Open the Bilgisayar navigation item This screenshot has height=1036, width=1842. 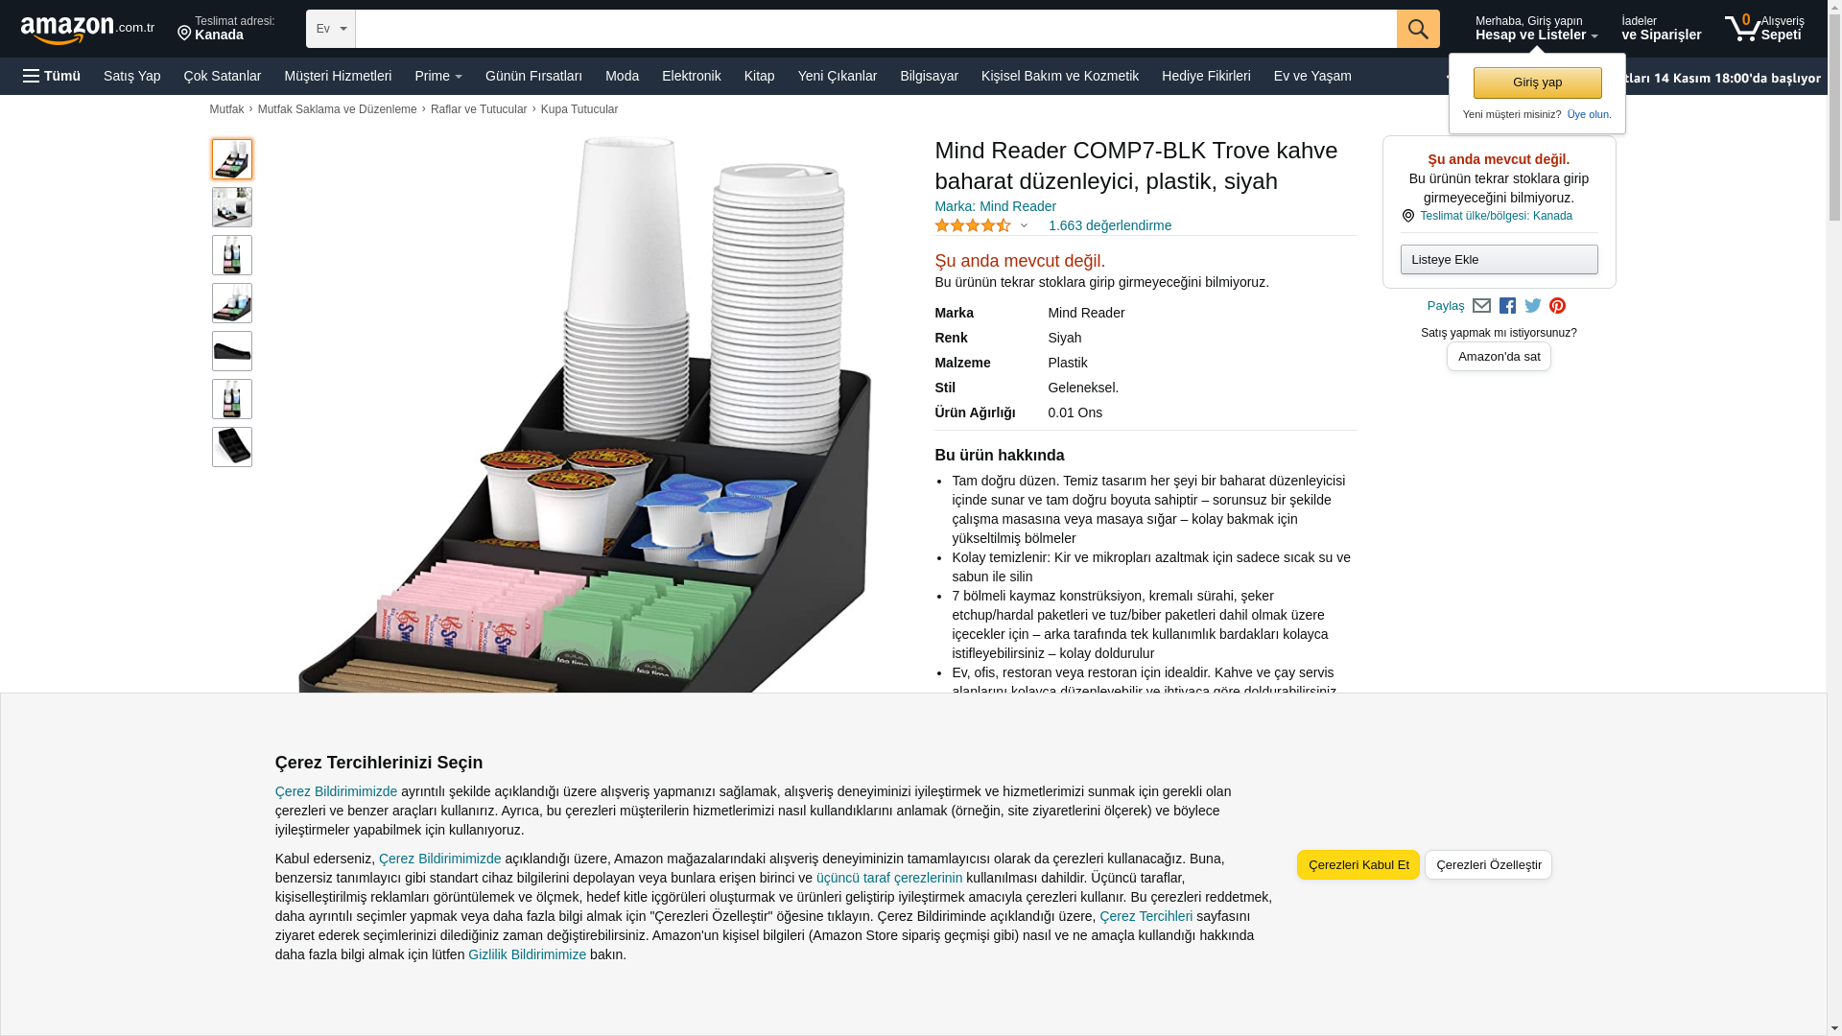tap(929, 76)
